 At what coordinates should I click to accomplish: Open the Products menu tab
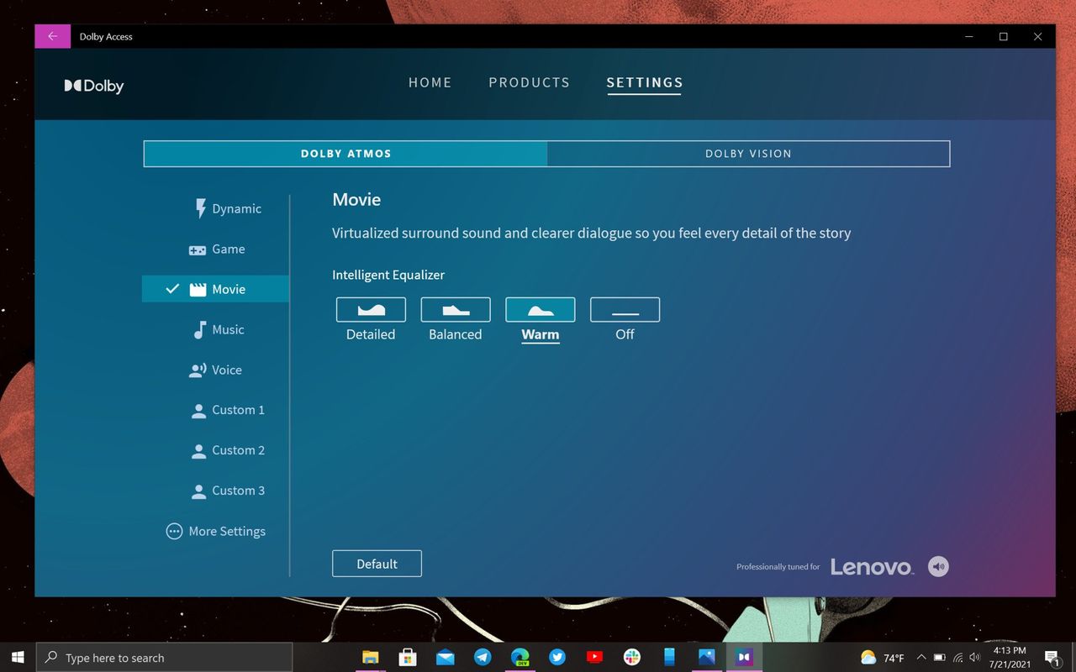click(x=530, y=82)
